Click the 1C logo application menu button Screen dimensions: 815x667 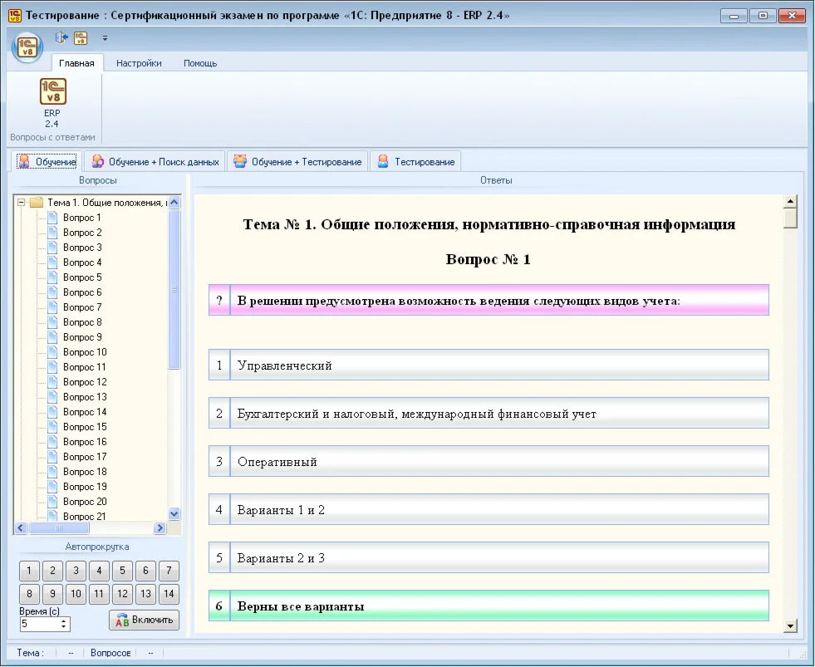coord(27,47)
